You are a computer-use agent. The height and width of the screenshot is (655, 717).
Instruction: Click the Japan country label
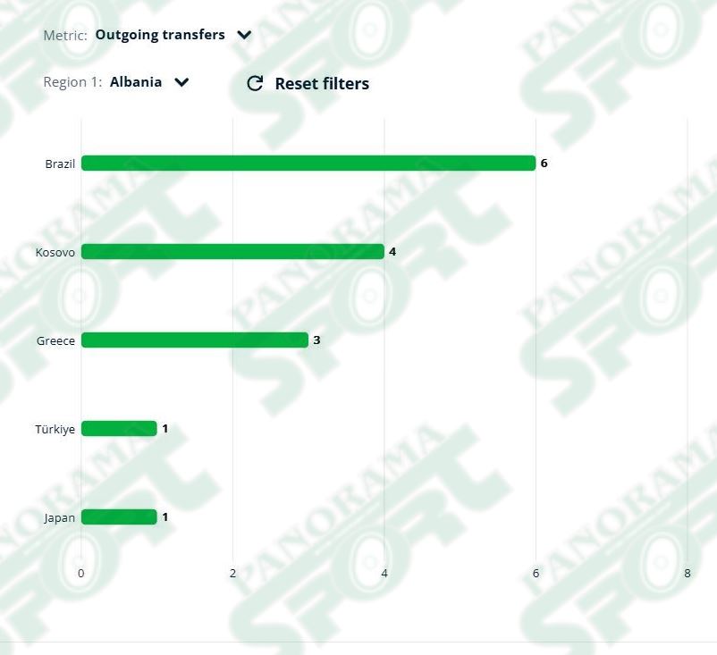point(59,518)
